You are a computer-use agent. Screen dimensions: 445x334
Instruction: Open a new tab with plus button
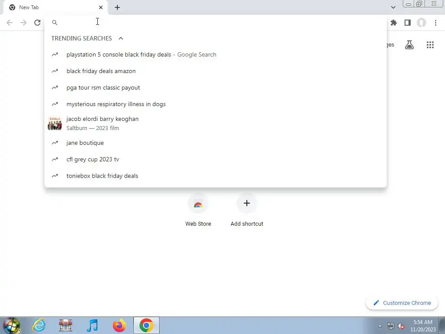pyautogui.click(x=117, y=7)
